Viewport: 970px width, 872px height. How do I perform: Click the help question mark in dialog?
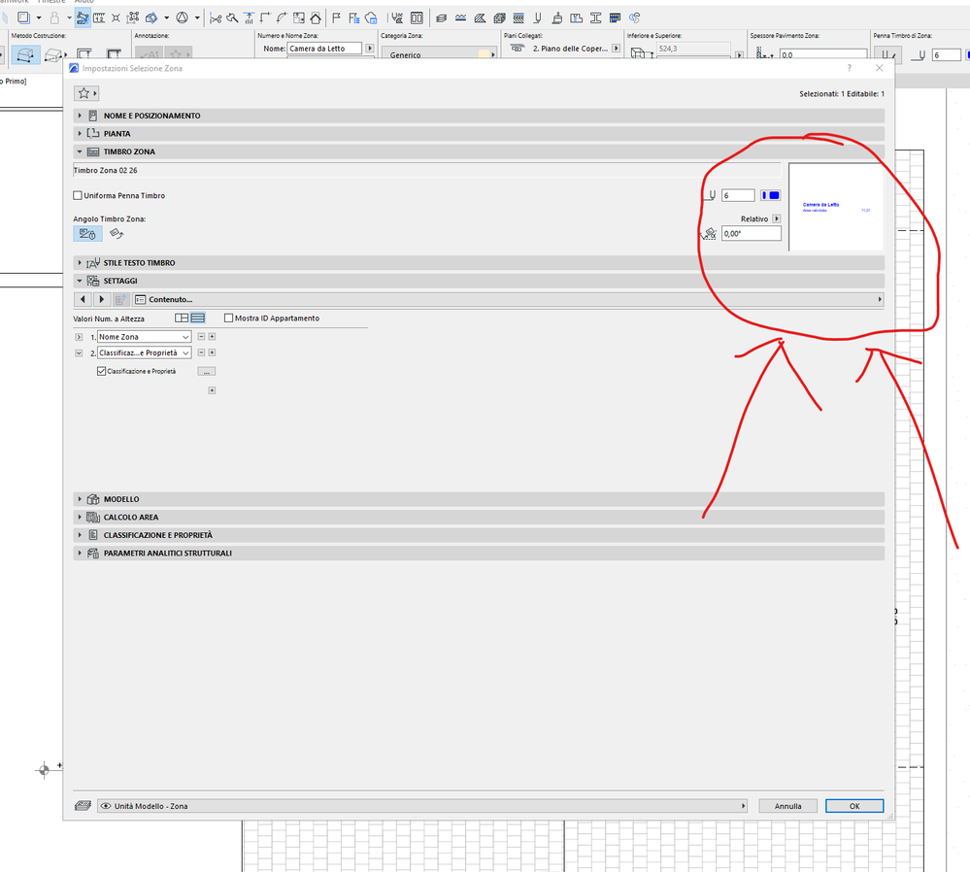click(849, 68)
